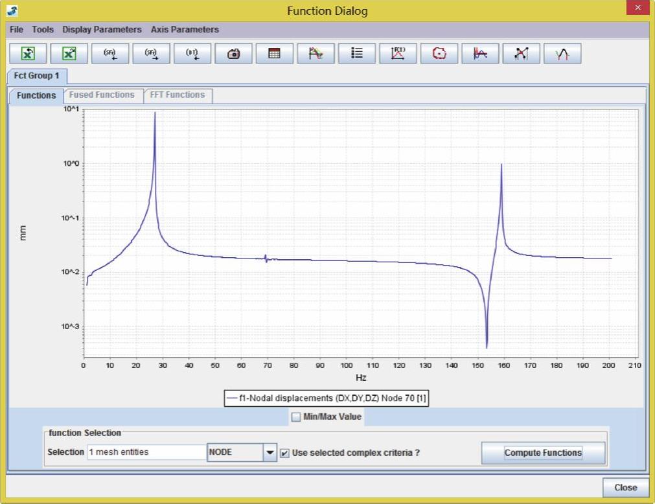Click the bulleted list icon
This screenshot has width=655, height=504.
(x=356, y=54)
